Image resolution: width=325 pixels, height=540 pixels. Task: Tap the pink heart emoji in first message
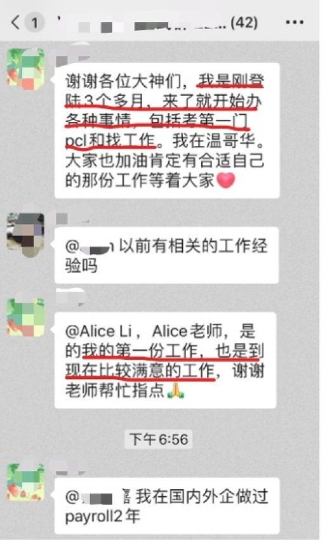coord(226,181)
